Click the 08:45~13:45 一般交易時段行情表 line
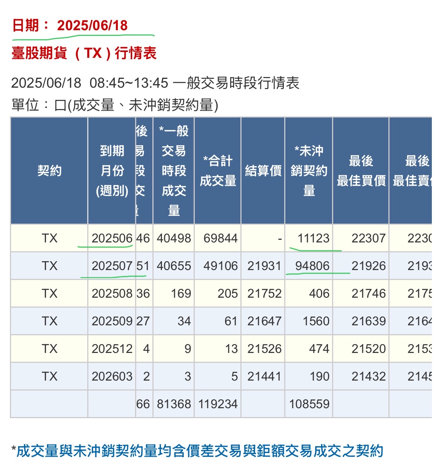Viewport: 444px width, 462px height. [x=155, y=83]
